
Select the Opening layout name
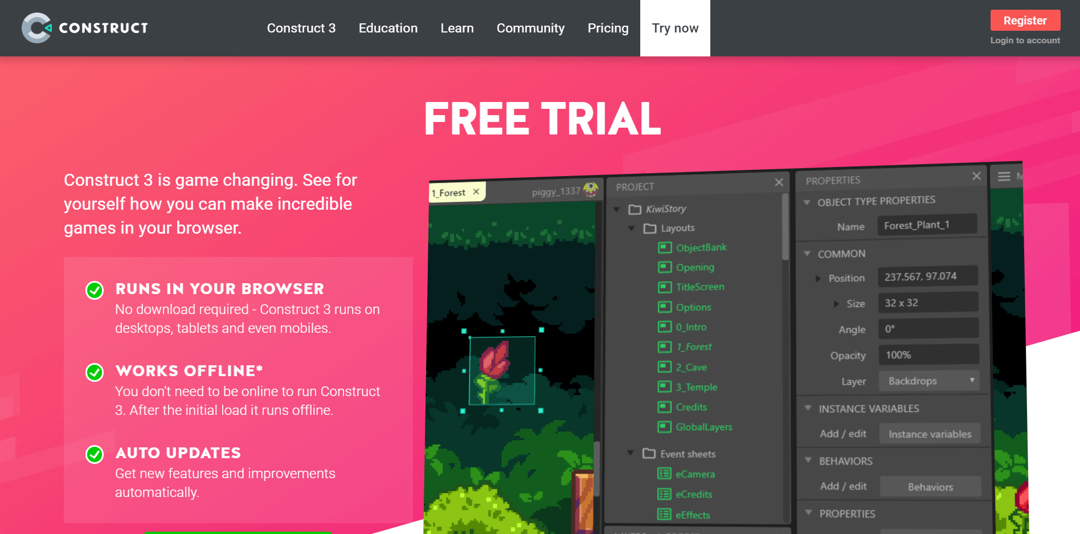click(x=695, y=267)
